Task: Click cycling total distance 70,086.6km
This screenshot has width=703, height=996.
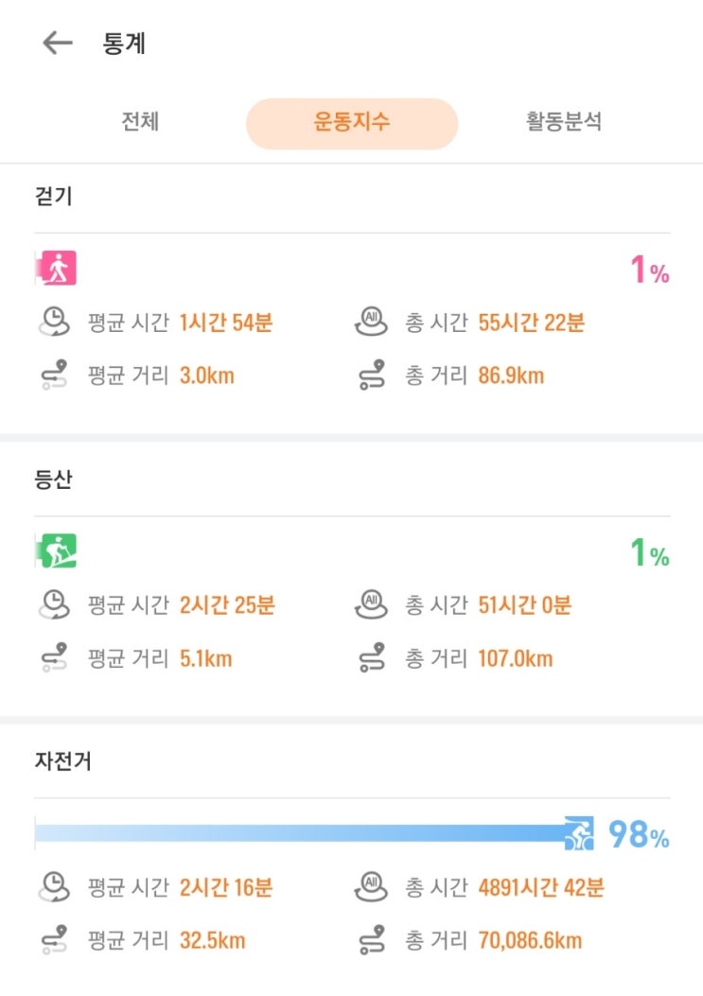Action: (530, 941)
